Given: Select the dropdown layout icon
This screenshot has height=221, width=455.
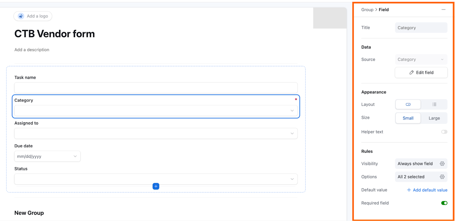Looking at the screenshot, I should pyautogui.click(x=408, y=104).
